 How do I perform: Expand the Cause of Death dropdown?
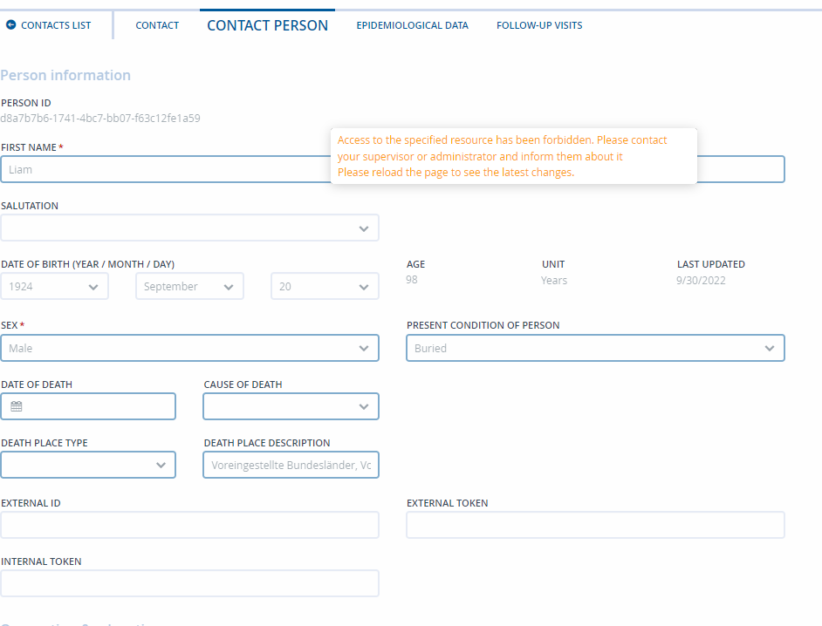291,406
